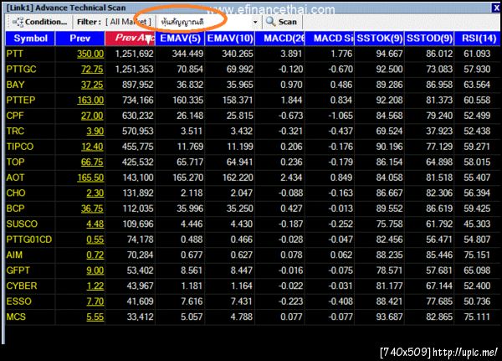
Task: Click TOP previous price 66.75
Action: 92,162
